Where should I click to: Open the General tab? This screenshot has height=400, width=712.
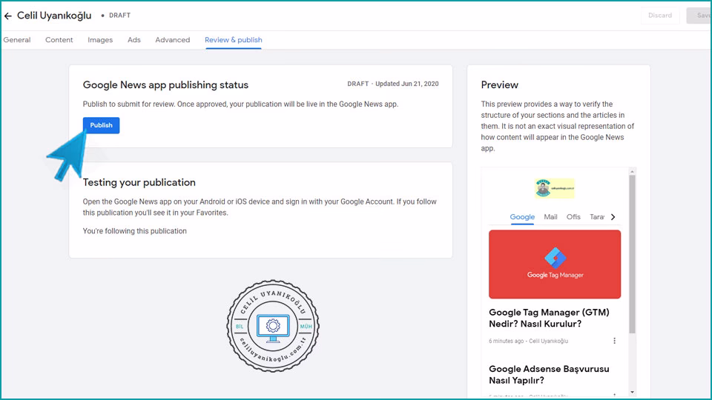coord(17,40)
